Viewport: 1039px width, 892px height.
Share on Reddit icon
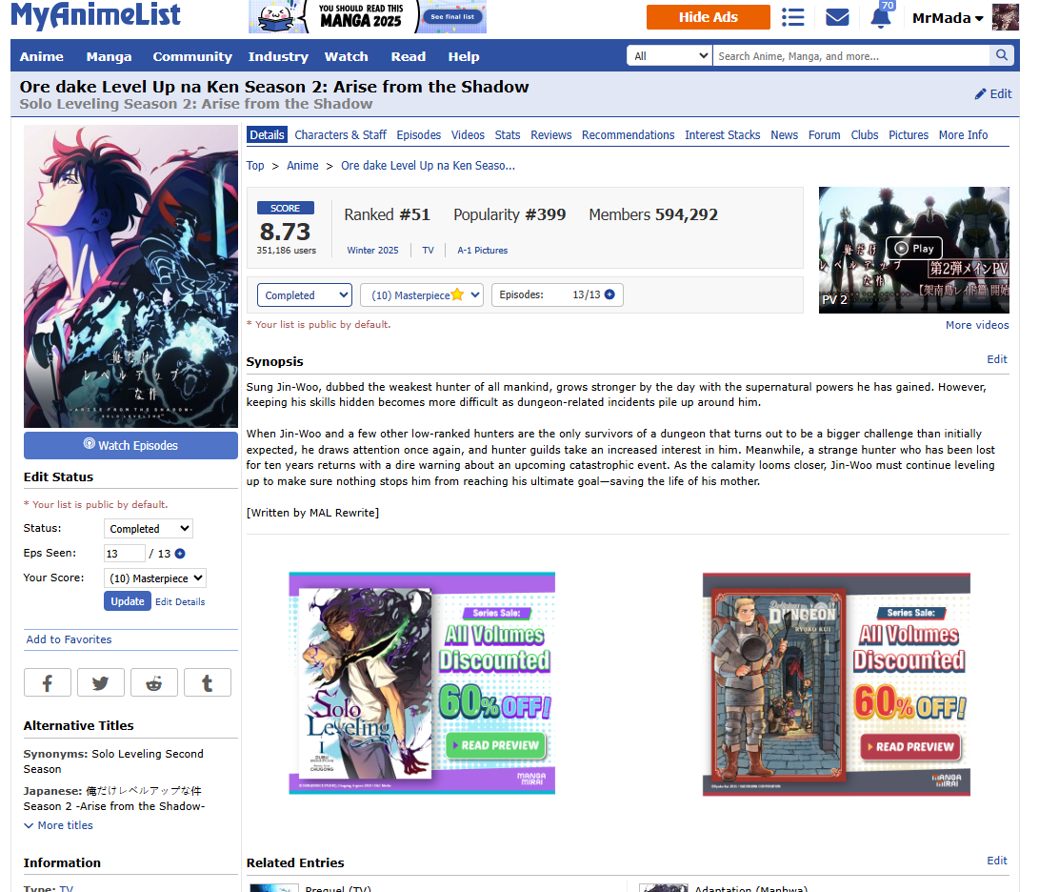point(154,683)
